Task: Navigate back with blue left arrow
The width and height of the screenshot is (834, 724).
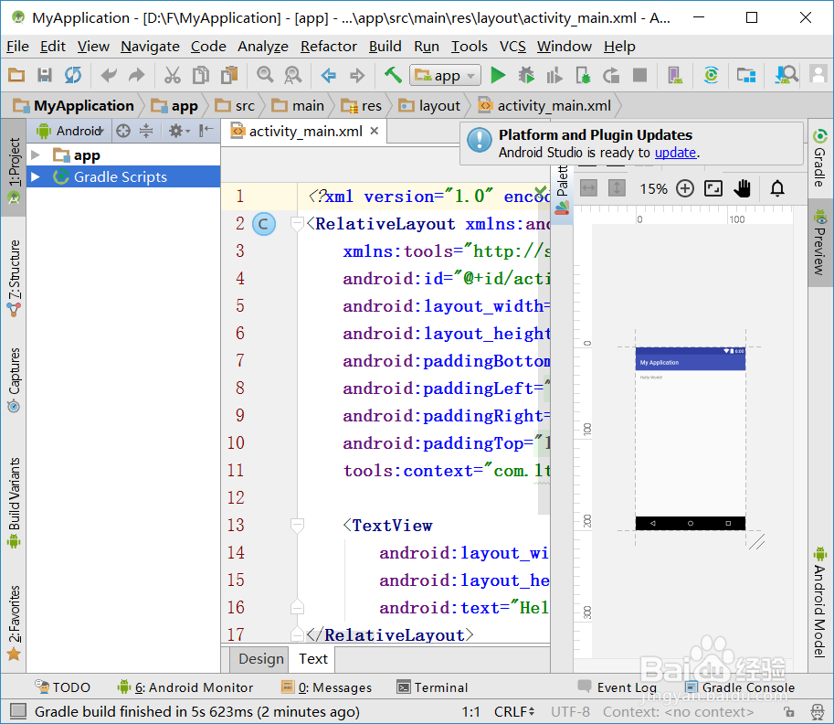Action: coord(329,75)
